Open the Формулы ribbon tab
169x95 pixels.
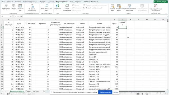(x=43, y=2)
